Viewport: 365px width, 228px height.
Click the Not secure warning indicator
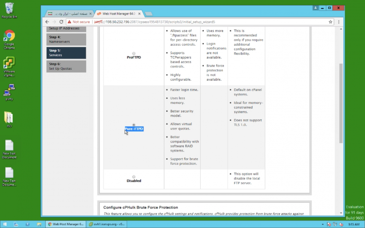pos(79,22)
